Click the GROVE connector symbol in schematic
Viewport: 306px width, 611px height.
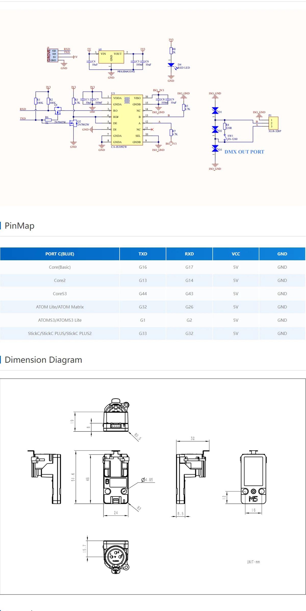(52, 55)
